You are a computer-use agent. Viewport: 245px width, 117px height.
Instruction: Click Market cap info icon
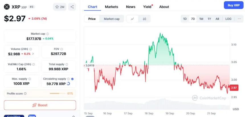tap(48, 34)
